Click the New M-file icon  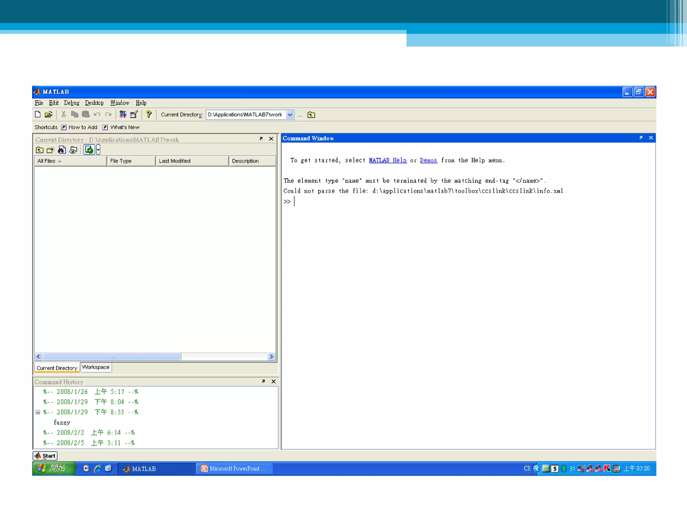(38, 114)
